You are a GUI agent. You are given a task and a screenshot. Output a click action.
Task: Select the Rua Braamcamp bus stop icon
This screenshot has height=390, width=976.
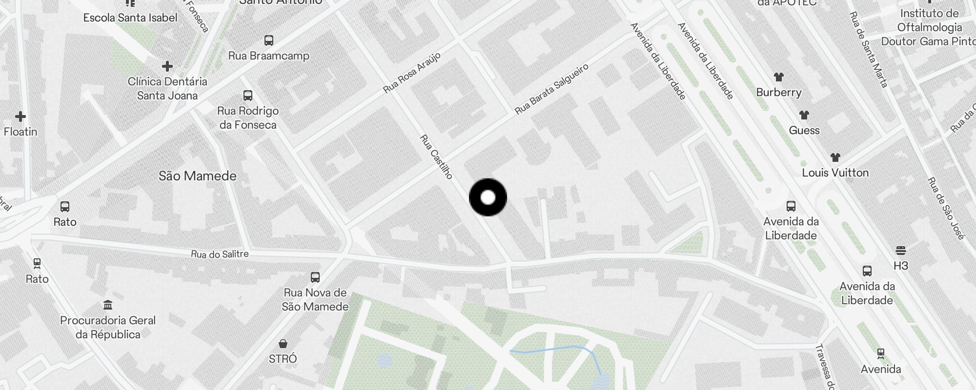coord(269,40)
